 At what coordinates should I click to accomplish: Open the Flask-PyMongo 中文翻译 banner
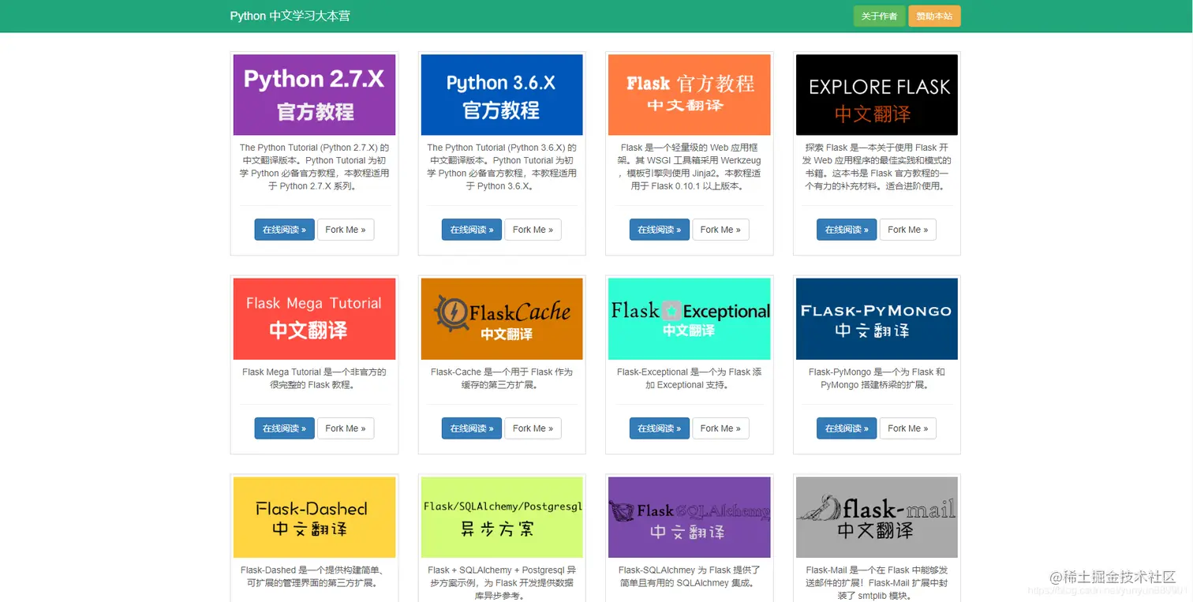(x=877, y=318)
